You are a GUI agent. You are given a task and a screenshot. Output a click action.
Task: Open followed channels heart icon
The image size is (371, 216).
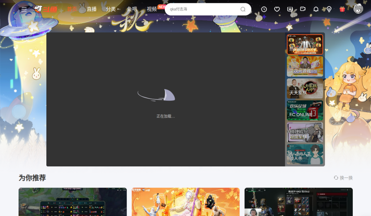pyautogui.click(x=277, y=9)
